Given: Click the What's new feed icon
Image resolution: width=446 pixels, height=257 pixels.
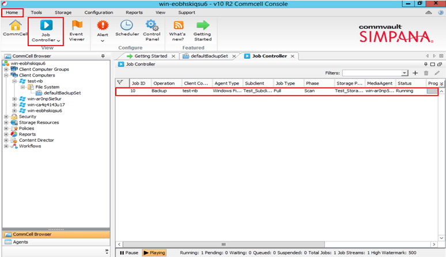Looking at the screenshot, I should [x=178, y=29].
